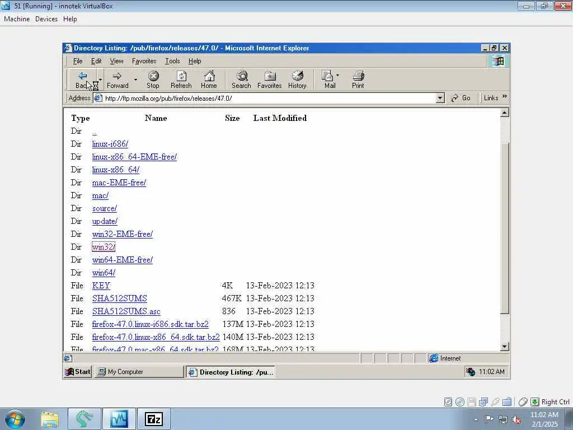
Task: Open the Forward button history dropdown
Action: pos(135,79)
